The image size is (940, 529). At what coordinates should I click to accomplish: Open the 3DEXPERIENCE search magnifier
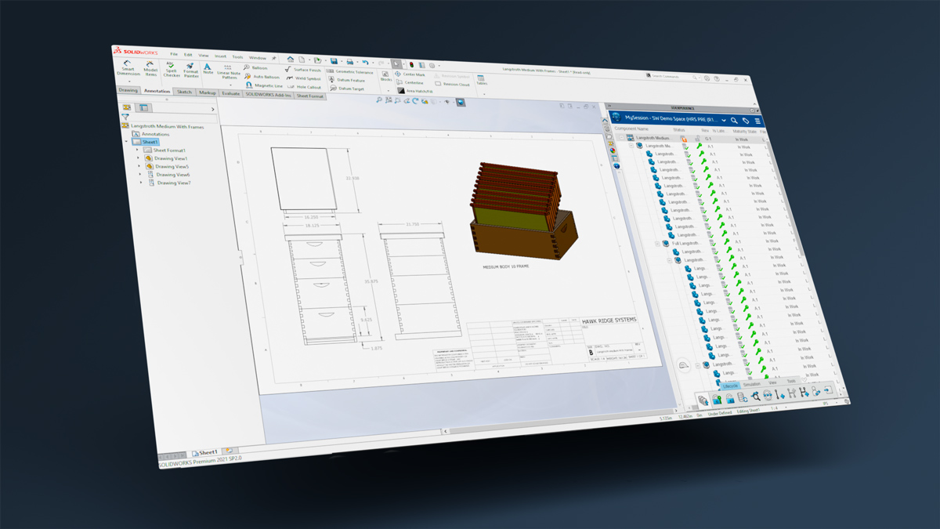[734, 121]
